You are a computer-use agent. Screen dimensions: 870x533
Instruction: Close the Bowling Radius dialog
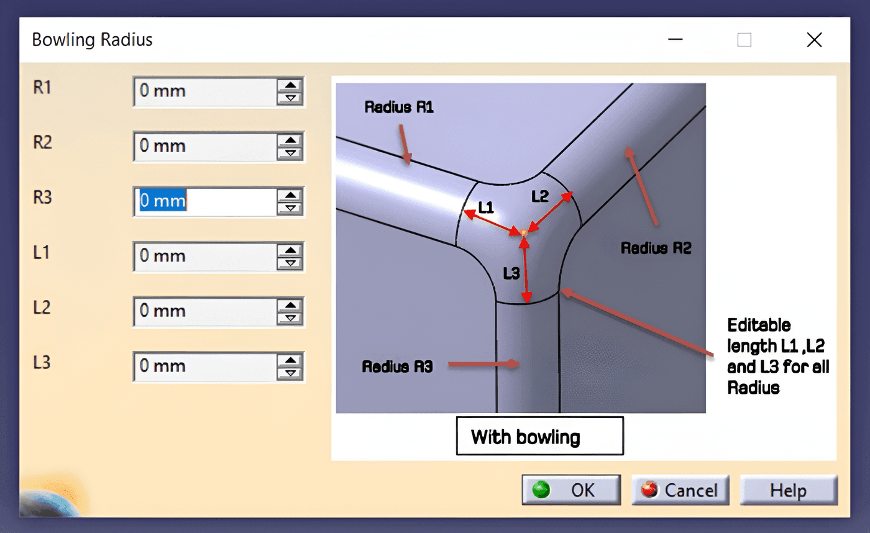(x=814, y=40)
